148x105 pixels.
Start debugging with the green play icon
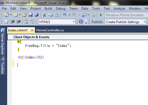coord(101,15)
